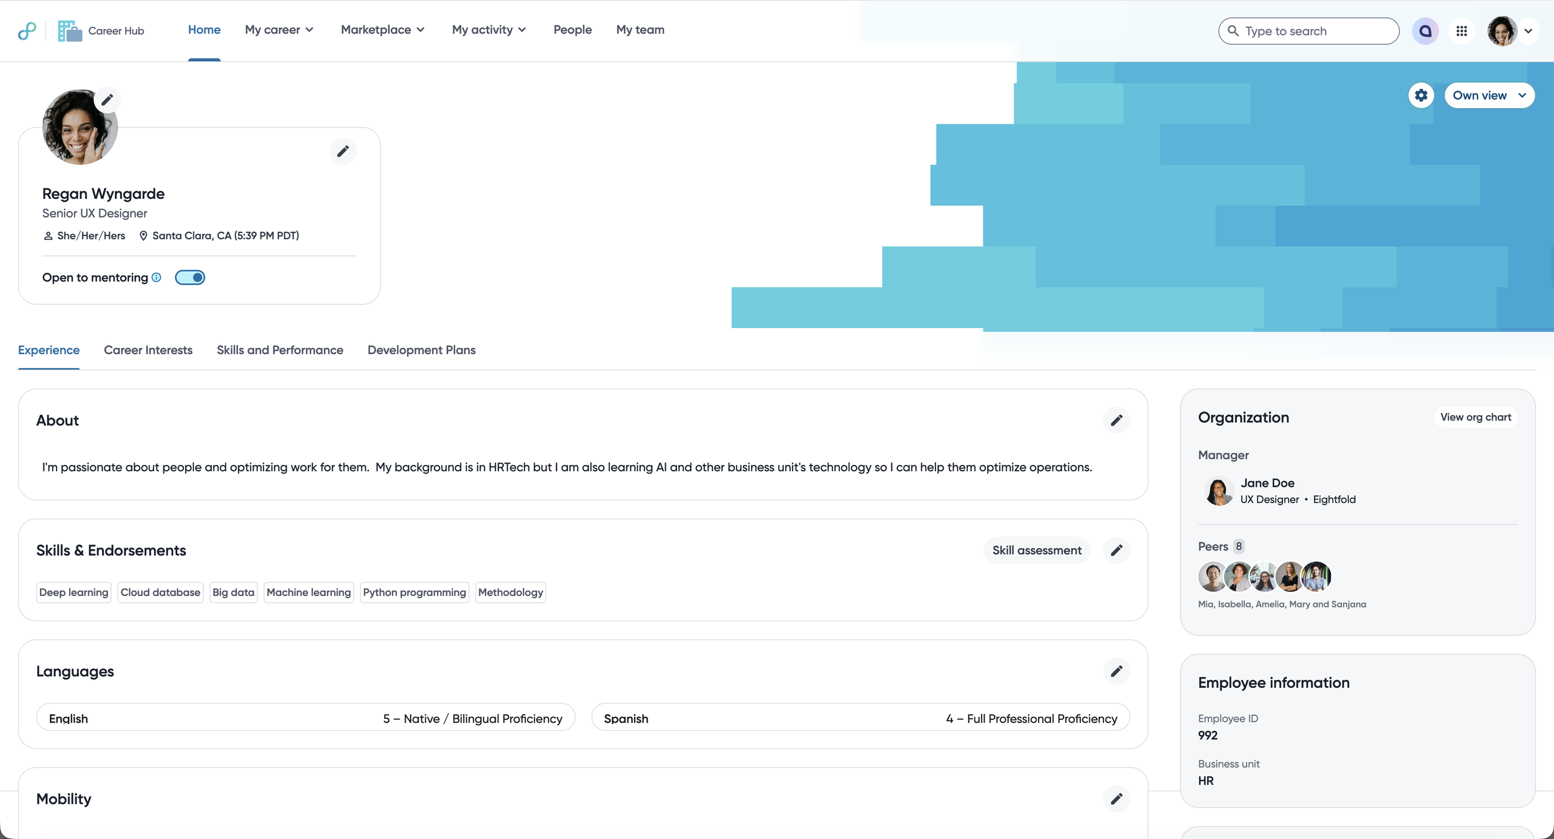Select manager Jane Doe's profile picture
Image resolution: width=1554 pixels, height=839 pixels.
click(x=1218, y=490)
